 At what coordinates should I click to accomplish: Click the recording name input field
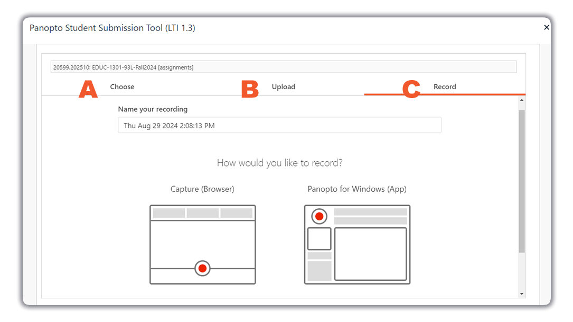(279, 125)
